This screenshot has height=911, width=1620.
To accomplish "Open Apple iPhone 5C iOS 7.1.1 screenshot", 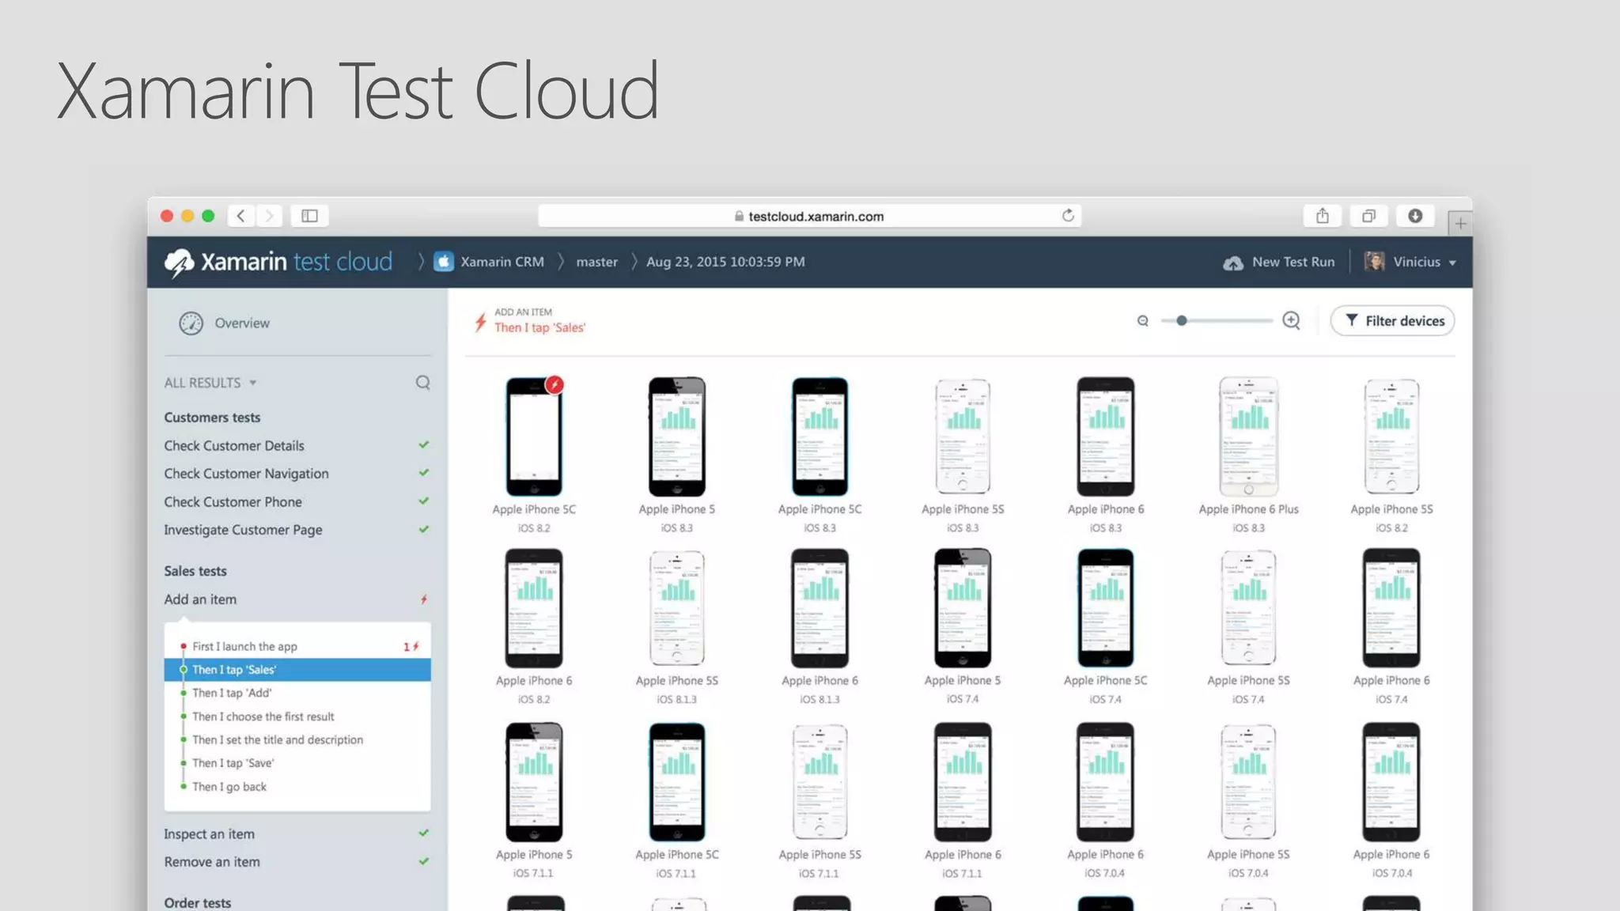I will click(677, 782).
